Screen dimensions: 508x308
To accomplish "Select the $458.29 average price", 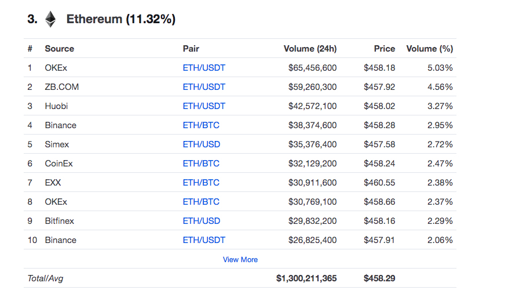I will [x=379, y=278].
